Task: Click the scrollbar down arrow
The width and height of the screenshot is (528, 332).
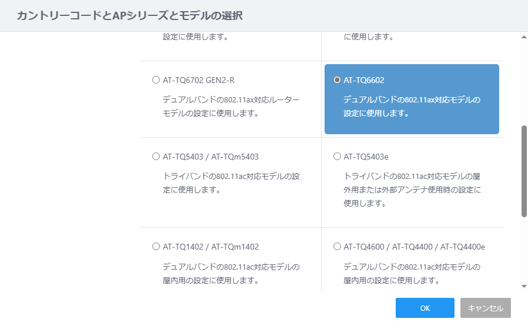Action: pyautogui.click(x=524, y=286)
